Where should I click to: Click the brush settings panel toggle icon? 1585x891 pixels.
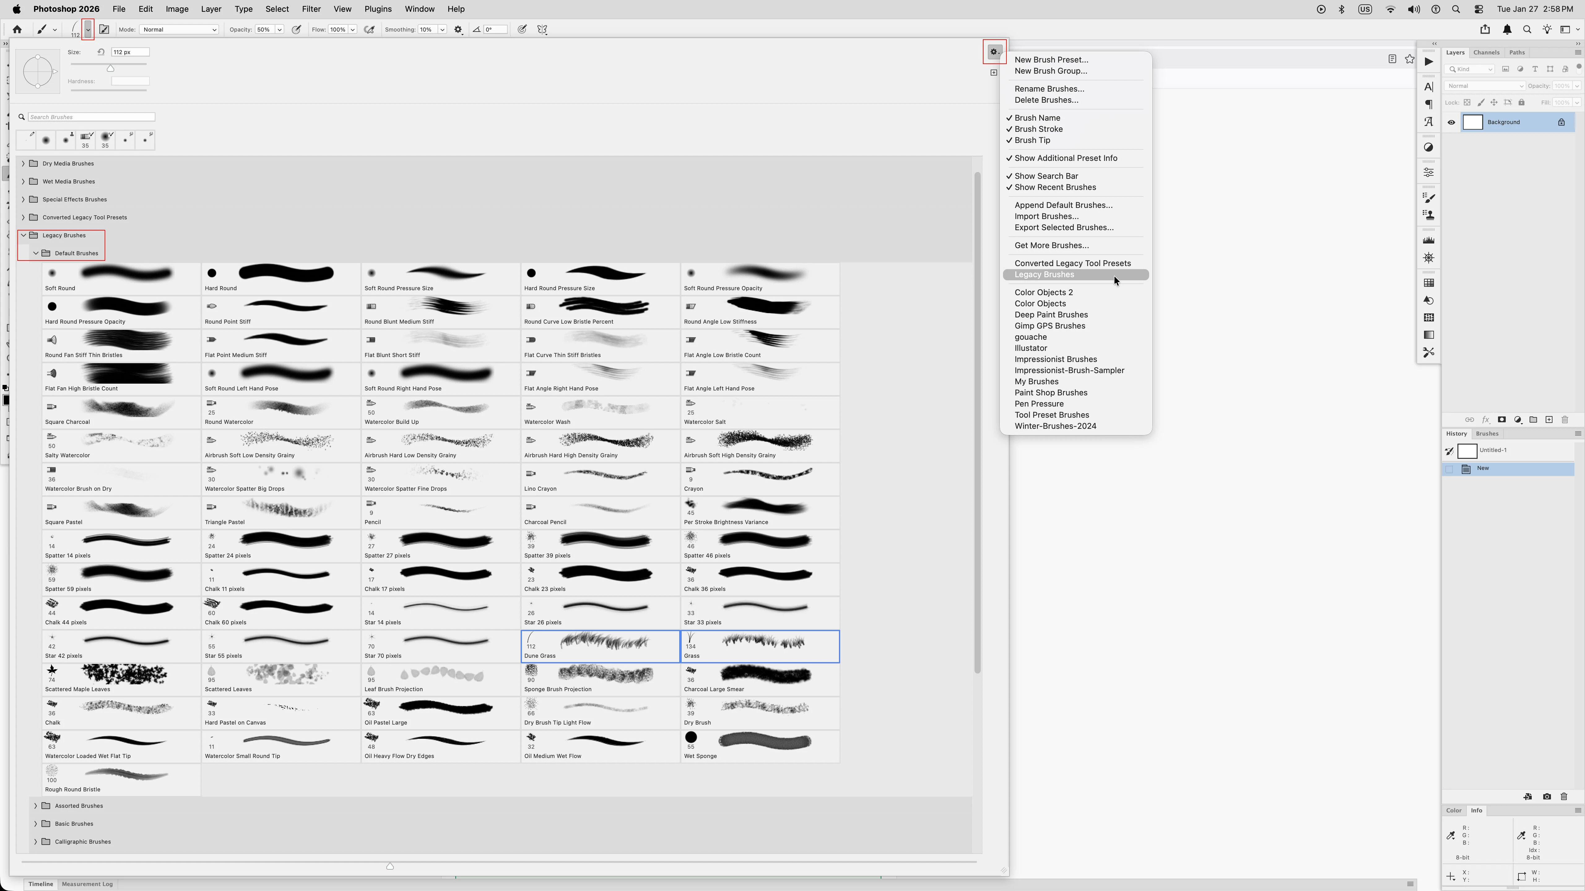tap(104, 29)
